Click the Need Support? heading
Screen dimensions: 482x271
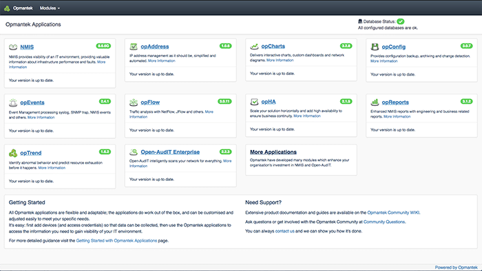pyautogui.click(x=263, y=202)
